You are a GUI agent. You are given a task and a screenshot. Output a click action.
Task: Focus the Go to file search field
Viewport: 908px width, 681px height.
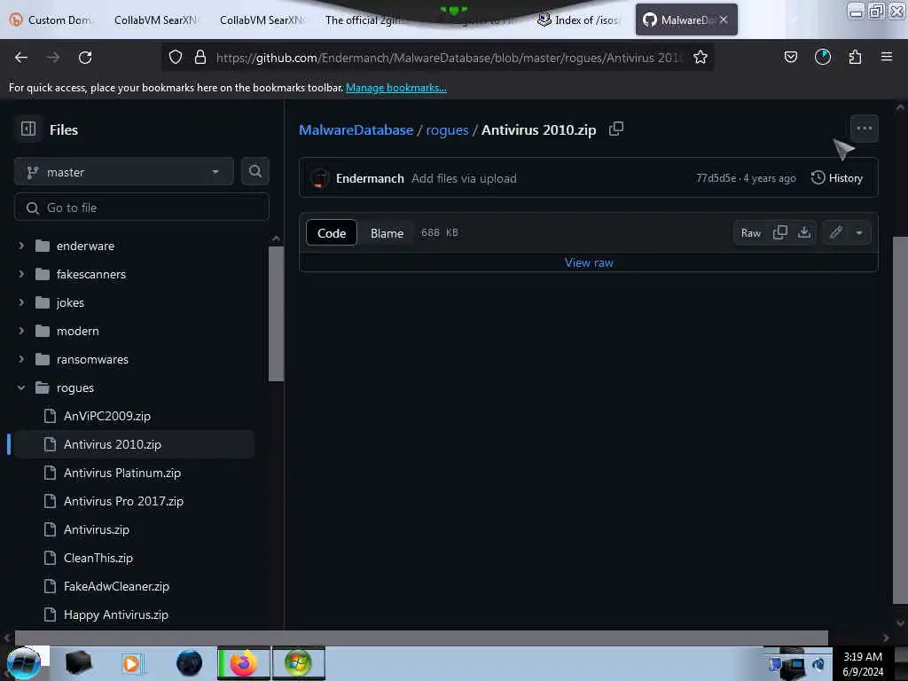[141, 207]
